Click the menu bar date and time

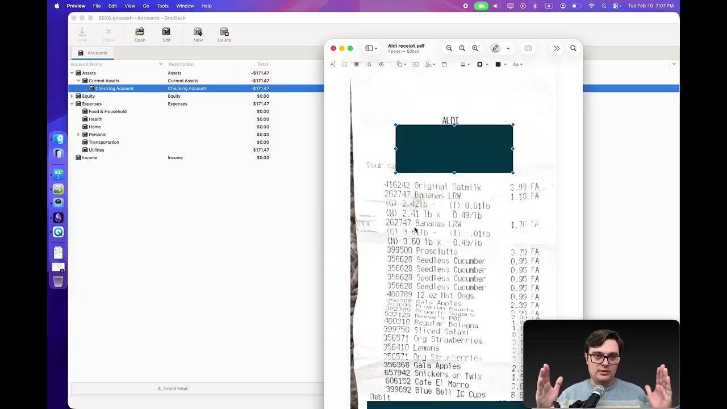point(651,6)
